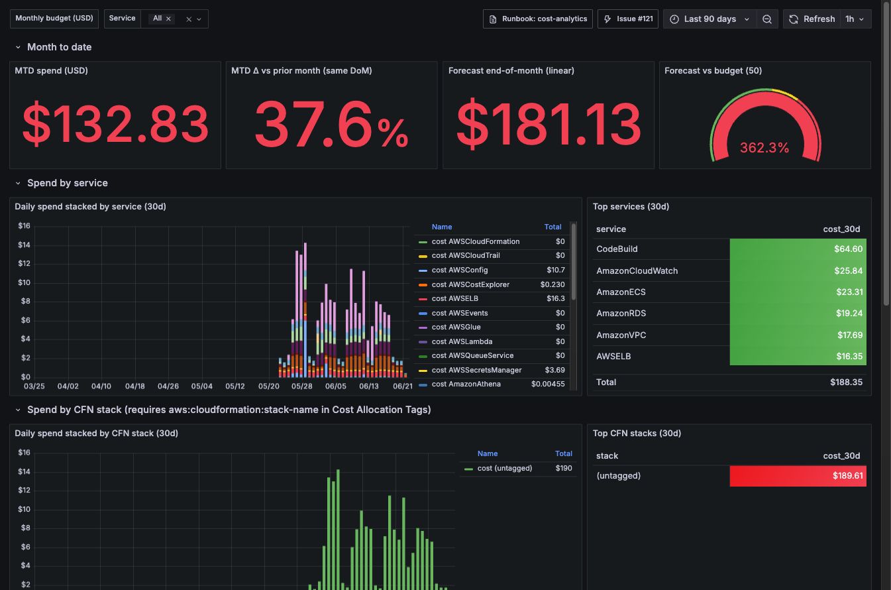Click the page vertical scrollbar
Screen dimensions: 891x590
886,152
